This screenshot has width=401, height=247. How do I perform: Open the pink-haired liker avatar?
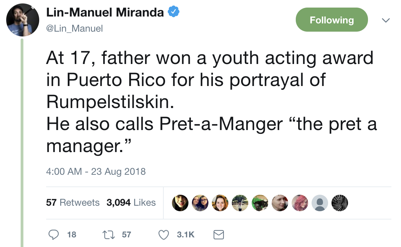300,203
